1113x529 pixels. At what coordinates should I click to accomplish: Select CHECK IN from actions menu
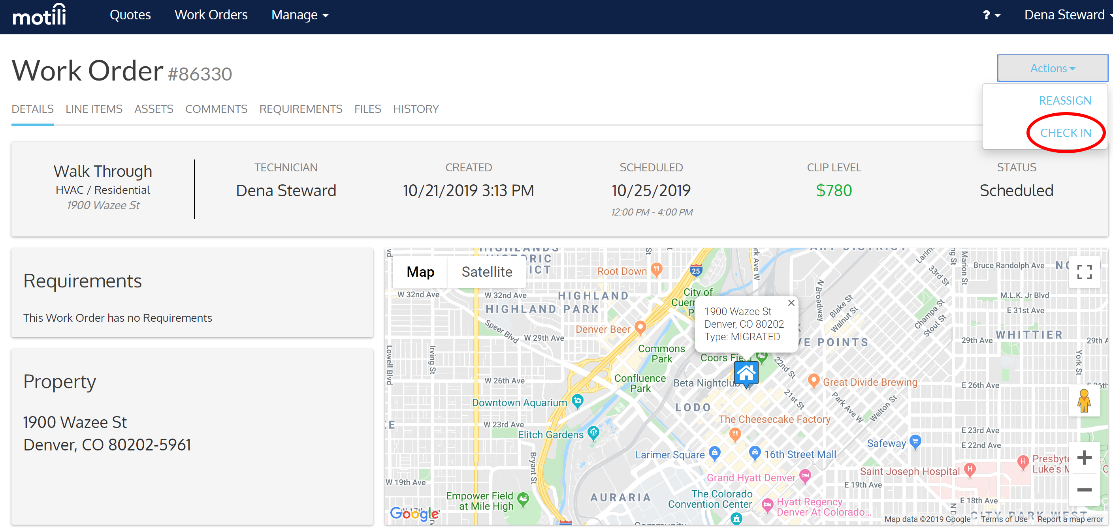(x=1065, y=133)
